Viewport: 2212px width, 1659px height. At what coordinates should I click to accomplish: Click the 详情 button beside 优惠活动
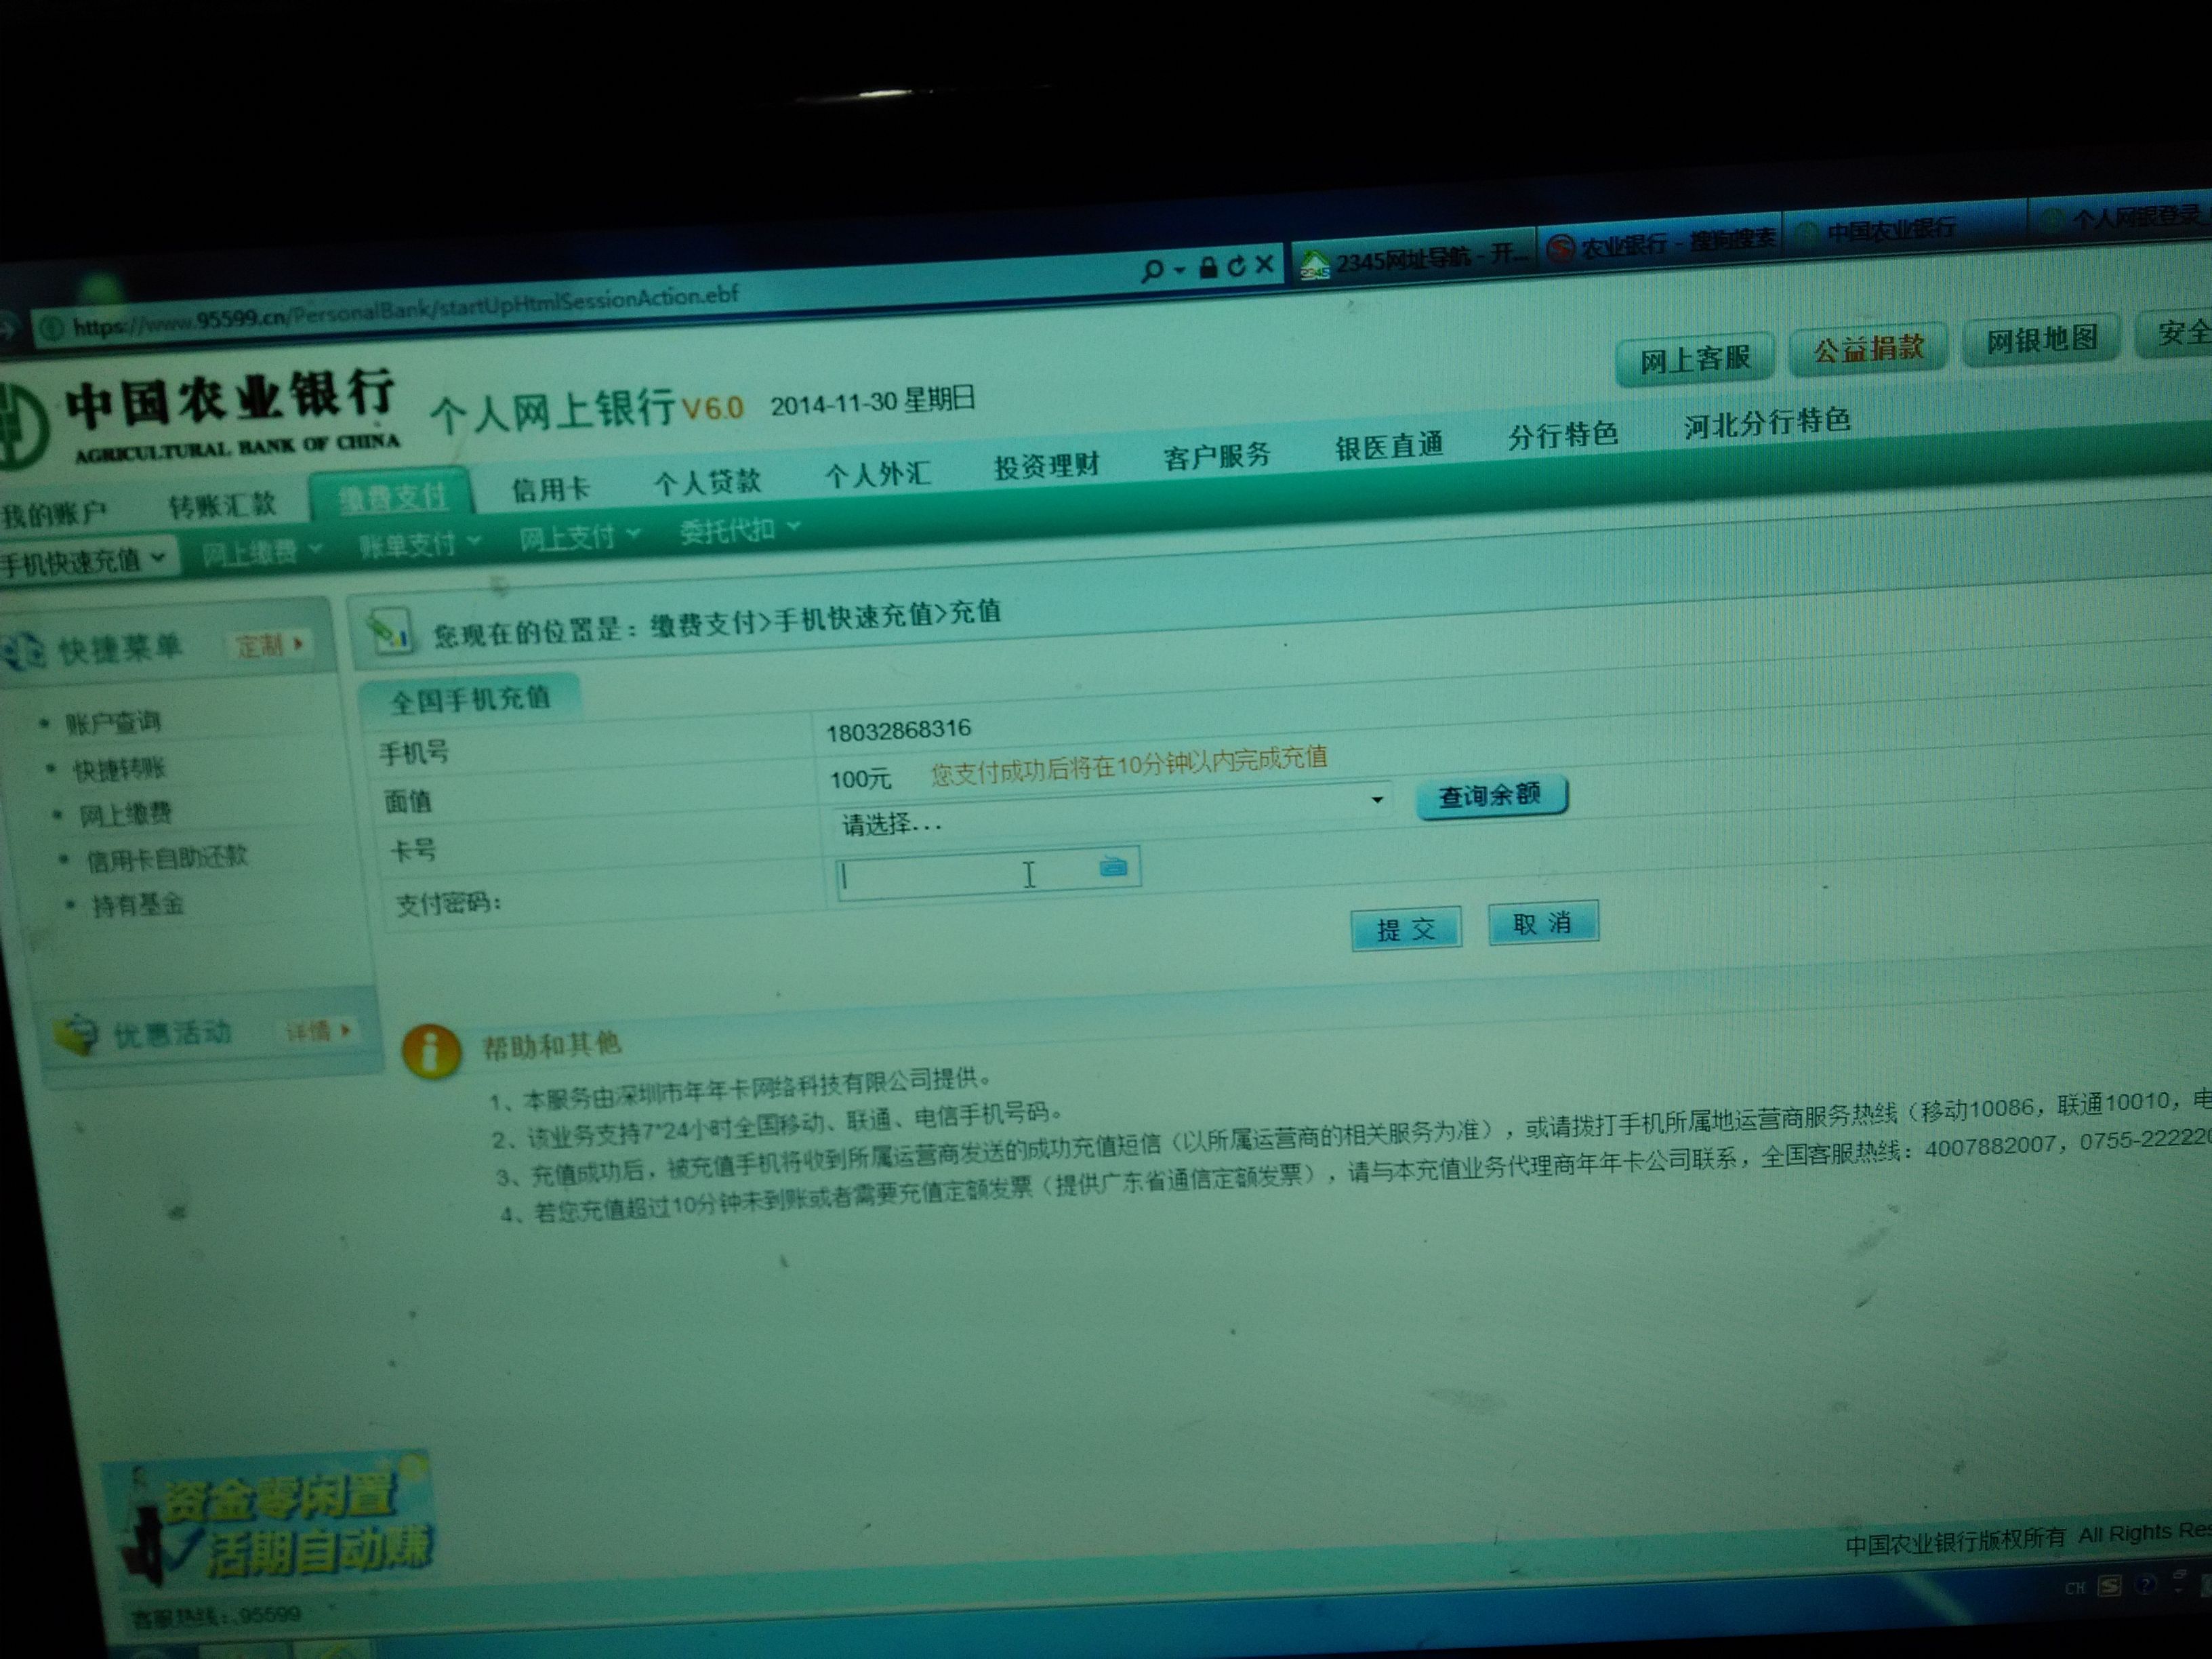tap(318, 1030)
